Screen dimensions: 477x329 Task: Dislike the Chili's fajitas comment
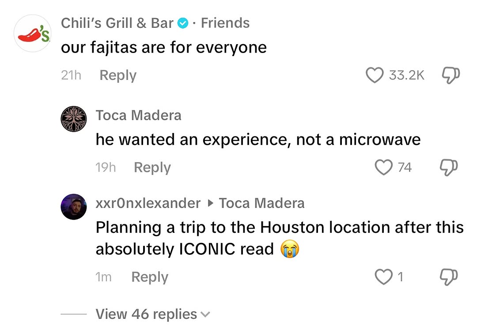click(450, 76)
